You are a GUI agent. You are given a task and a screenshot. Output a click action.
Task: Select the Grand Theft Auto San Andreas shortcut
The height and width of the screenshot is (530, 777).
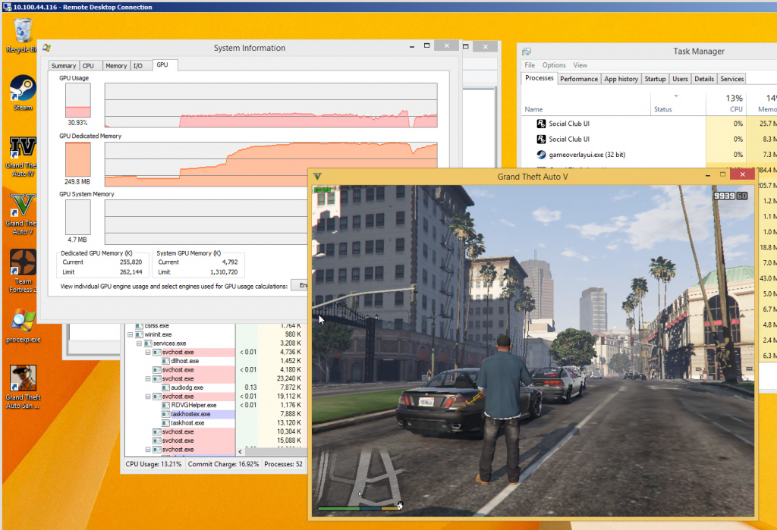[22, 378]
